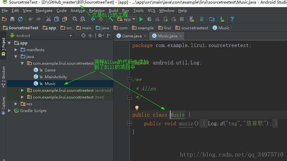Image resolution: width=287 pixels, height=161 pixels.
Task: Open the Refactor menu
Action: click(97, 11)
